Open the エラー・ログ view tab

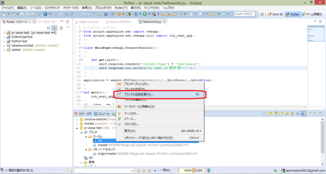click(83, 114)
